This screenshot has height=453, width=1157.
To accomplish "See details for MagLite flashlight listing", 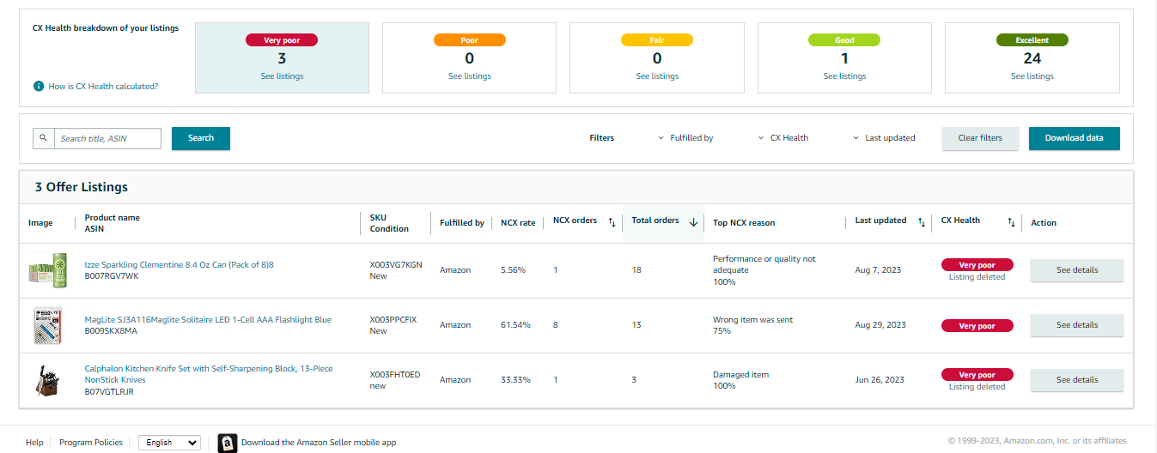I will pyautogui.click(x=1077, y=325).
